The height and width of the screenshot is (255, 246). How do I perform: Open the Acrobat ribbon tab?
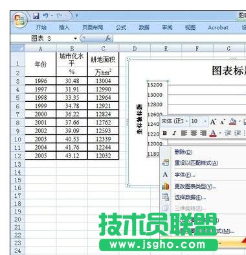218,27
